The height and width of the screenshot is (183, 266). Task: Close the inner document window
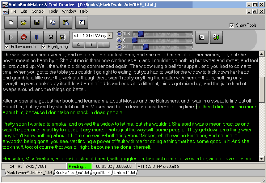point(262,12)
